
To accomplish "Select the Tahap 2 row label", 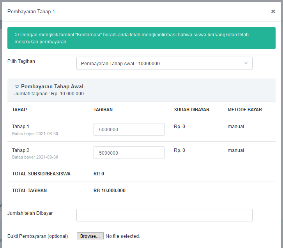I will coord(21,150).
